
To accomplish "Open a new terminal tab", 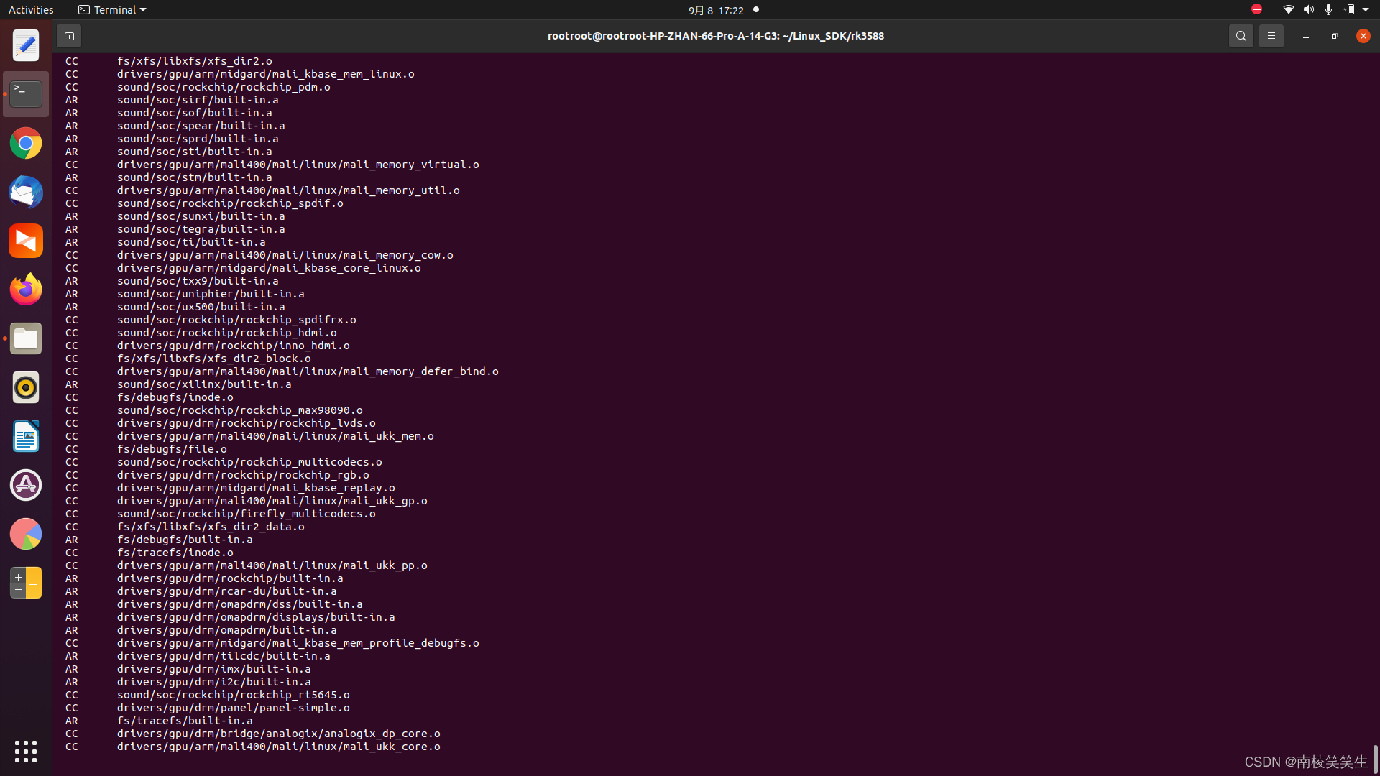I will (69, 36).
